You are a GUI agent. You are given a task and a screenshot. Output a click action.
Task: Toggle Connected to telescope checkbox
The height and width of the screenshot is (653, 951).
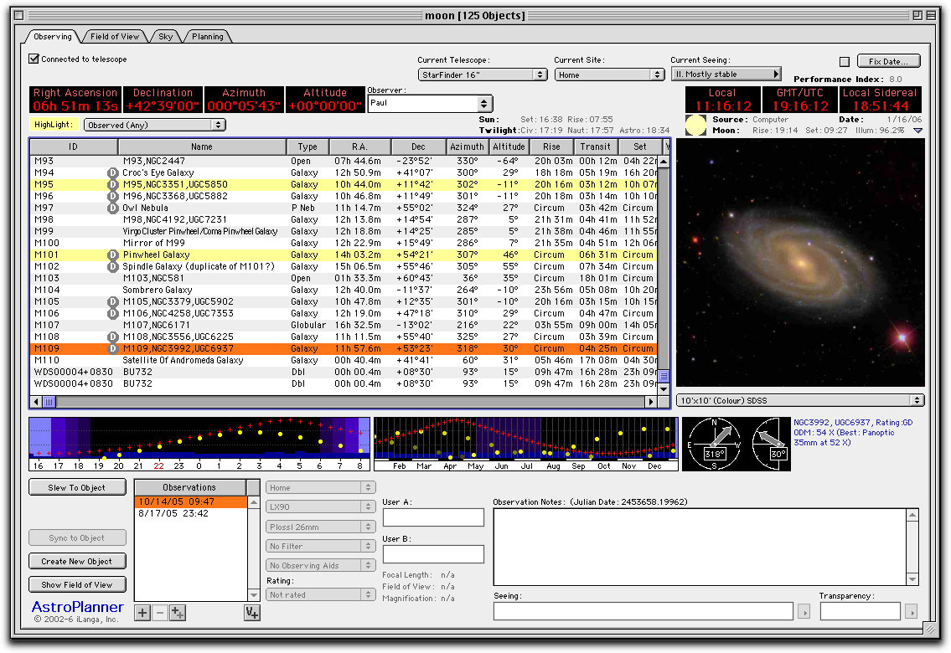34,59
